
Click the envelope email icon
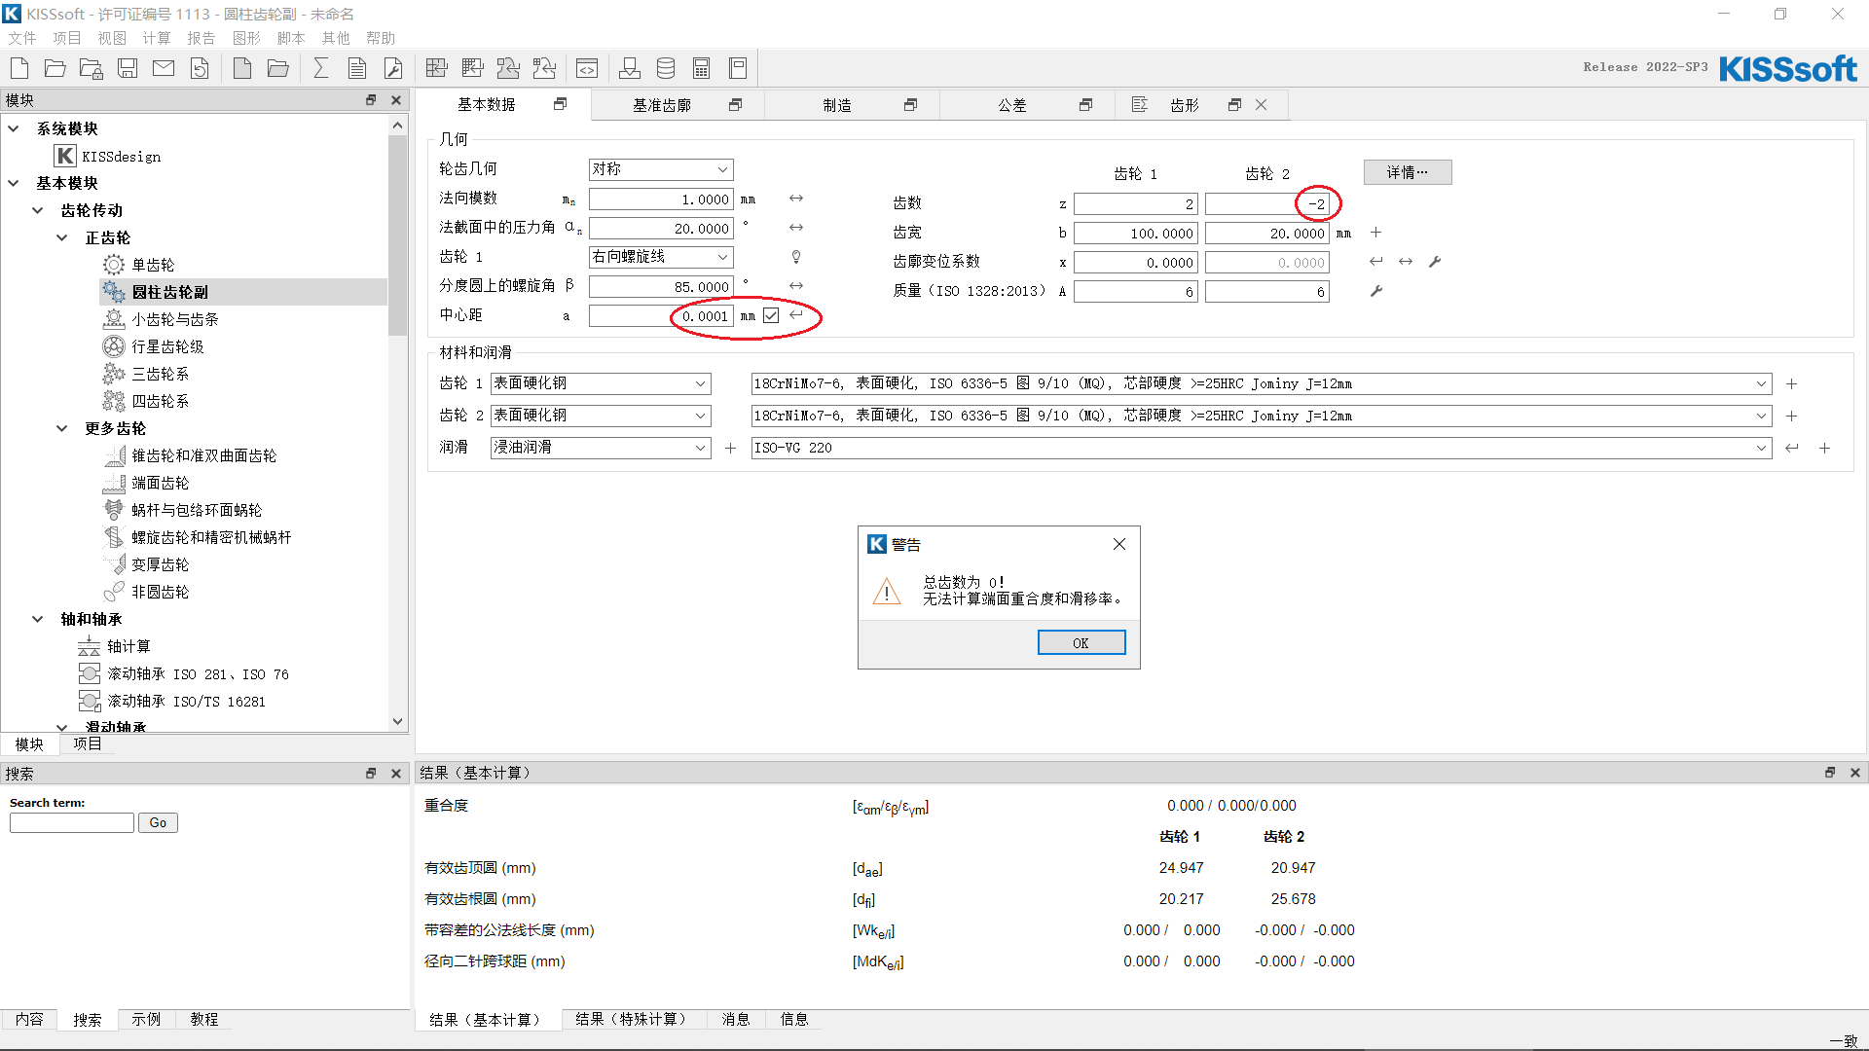pos(164,68)
